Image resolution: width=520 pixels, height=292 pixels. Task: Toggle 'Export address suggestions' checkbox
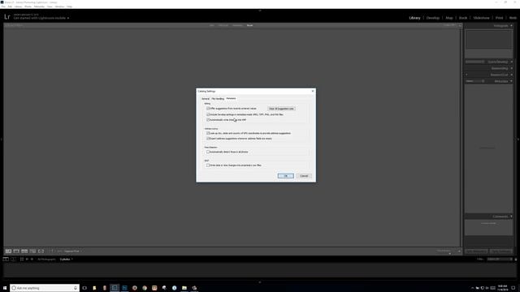(208, 139)
